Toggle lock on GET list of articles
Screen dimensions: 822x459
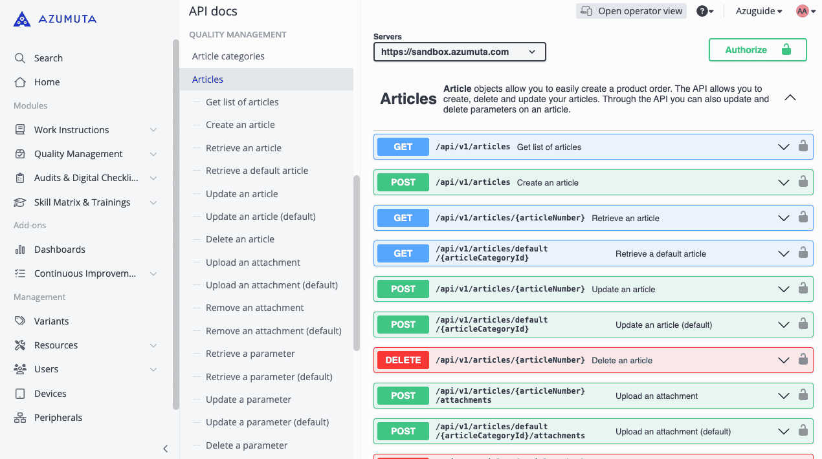pos(803,147)
